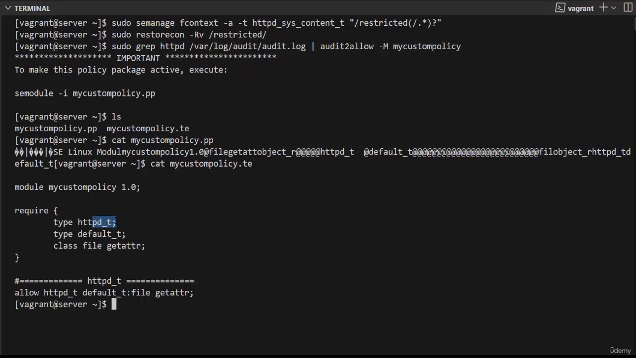636x358 pixels.
Task: Click the allow httpd_t default_t rule line
Action: point(104,293)
